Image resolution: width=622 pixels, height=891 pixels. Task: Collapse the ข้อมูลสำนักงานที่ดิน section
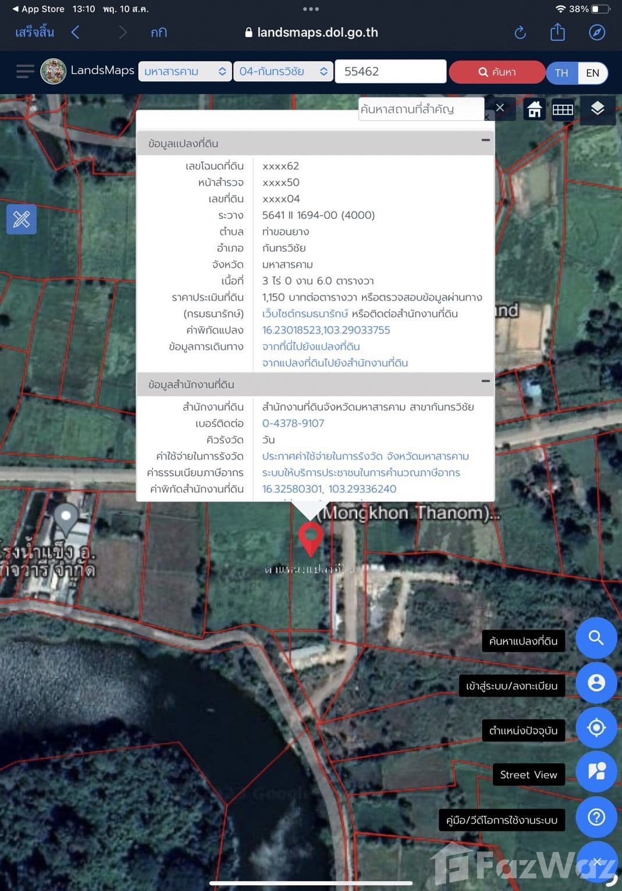point(485,381)
